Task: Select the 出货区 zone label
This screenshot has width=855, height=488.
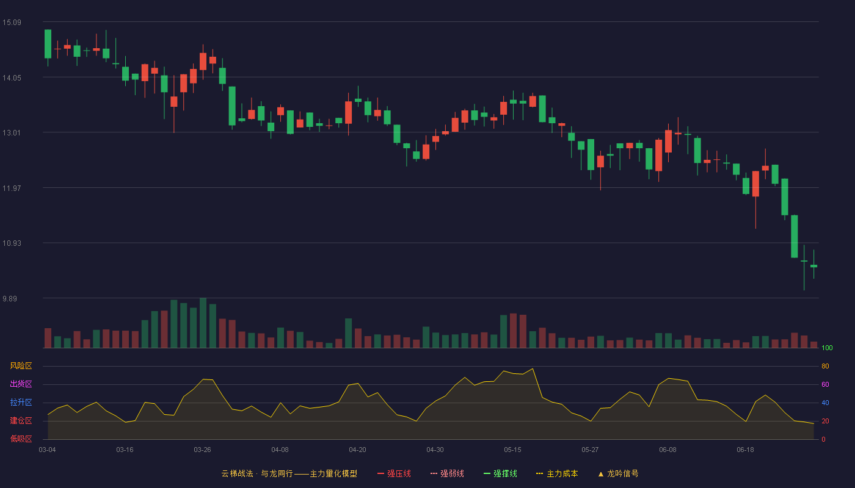Action: (21, 384)
